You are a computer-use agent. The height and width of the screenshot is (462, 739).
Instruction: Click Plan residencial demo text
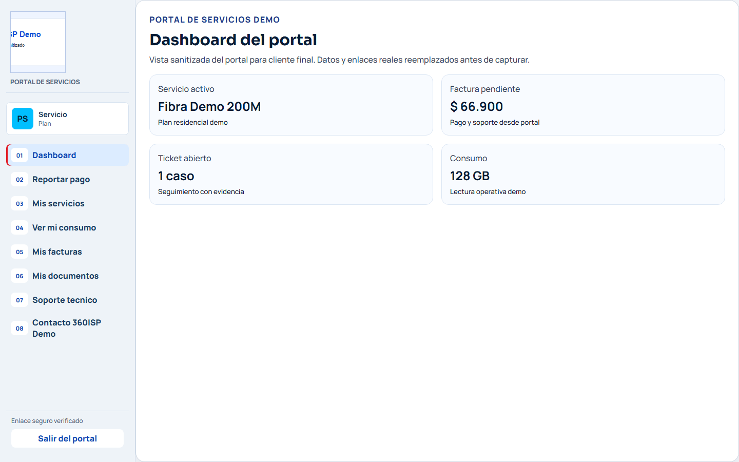193,122
